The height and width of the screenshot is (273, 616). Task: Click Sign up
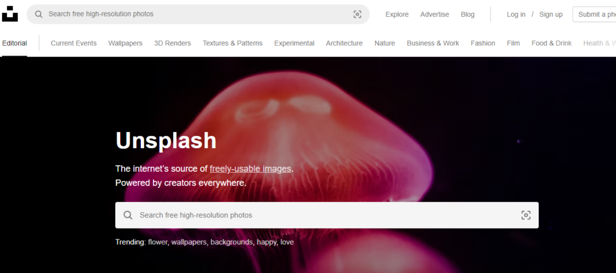coord(551,14)
